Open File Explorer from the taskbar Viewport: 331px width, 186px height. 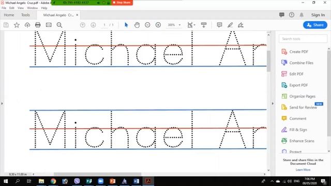click(41, 181)
